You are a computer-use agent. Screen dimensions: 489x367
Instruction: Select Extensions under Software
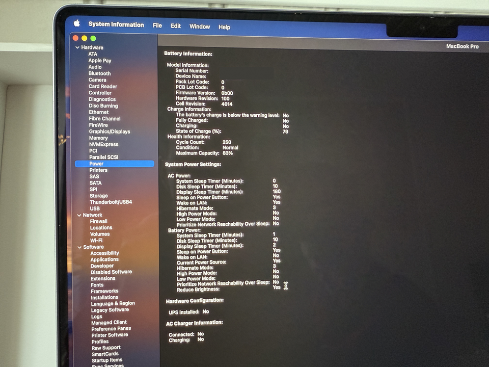click(103, 278)
